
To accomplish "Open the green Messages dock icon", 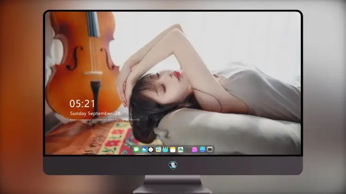I will tap(137, 149).
